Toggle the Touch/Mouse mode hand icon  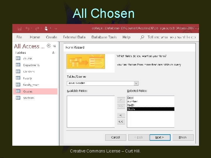pyautogui.click(x=46, y=28)
